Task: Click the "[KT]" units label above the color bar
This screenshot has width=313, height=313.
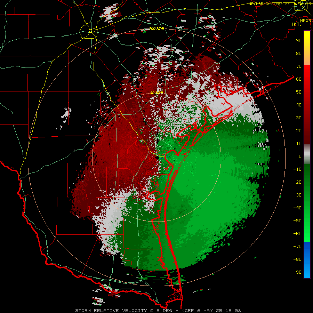Action: pos(297,24)
